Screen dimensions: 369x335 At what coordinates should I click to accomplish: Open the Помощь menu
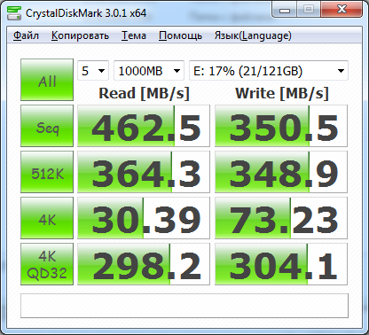click(x=180, y=35)
